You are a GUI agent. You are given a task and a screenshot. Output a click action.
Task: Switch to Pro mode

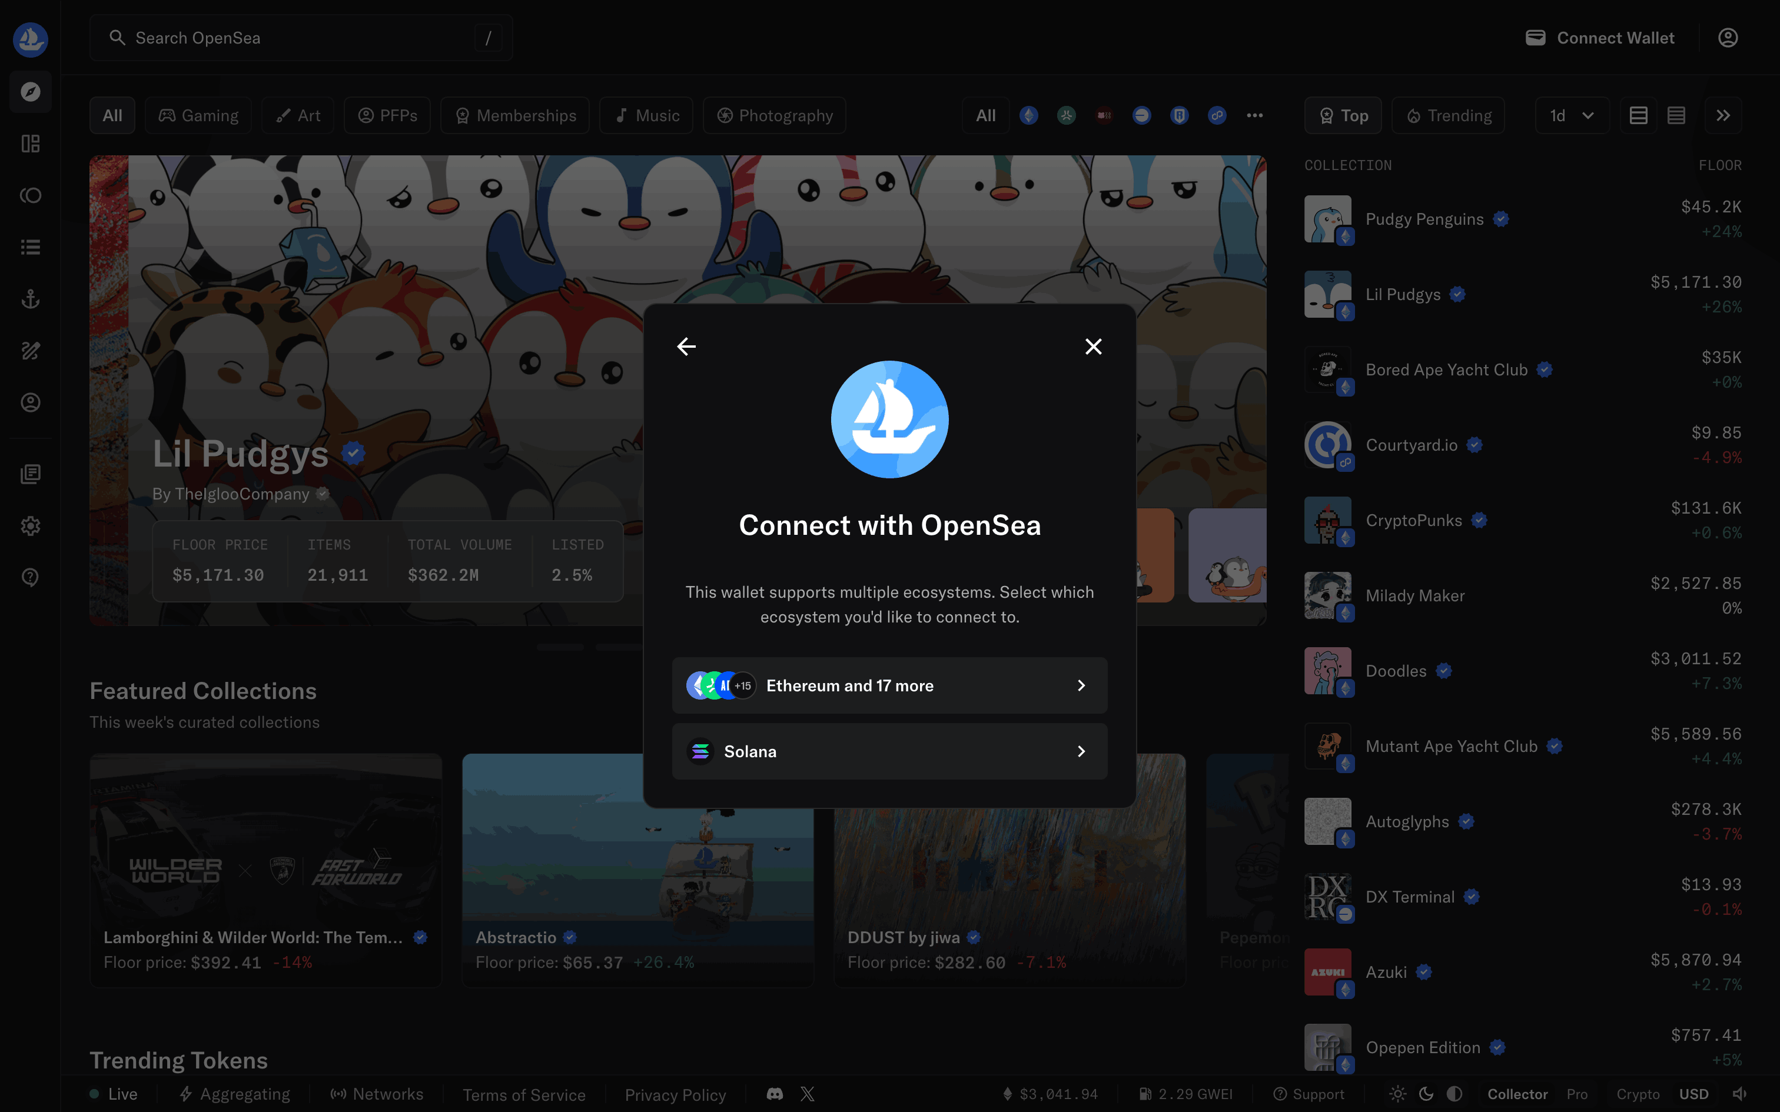pos(1576,1094)
